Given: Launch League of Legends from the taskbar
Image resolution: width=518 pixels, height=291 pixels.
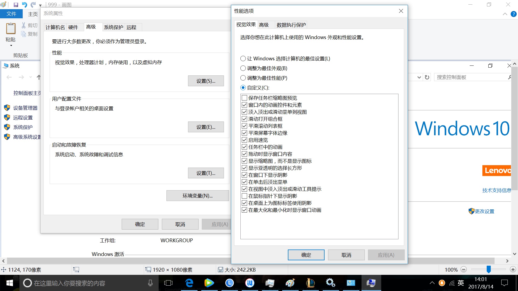Looking at the screenshot, I should click(x=311, y=283).
